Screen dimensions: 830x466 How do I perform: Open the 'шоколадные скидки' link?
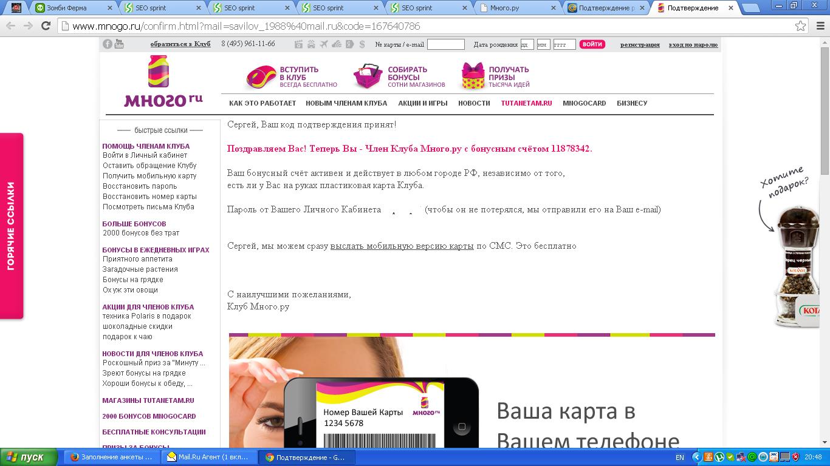pos(137,326)
